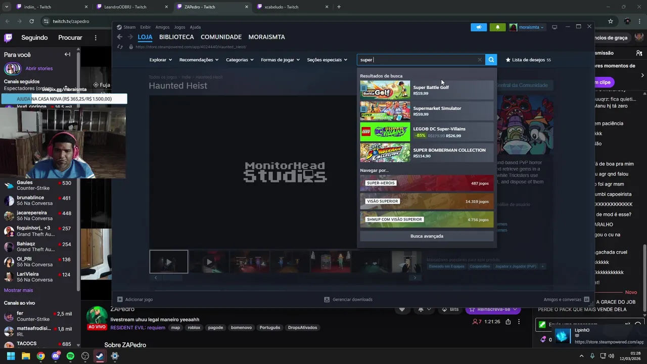Open Spotify from the taskbar
This screenshot has width=647, height=364.
(70, 356)
